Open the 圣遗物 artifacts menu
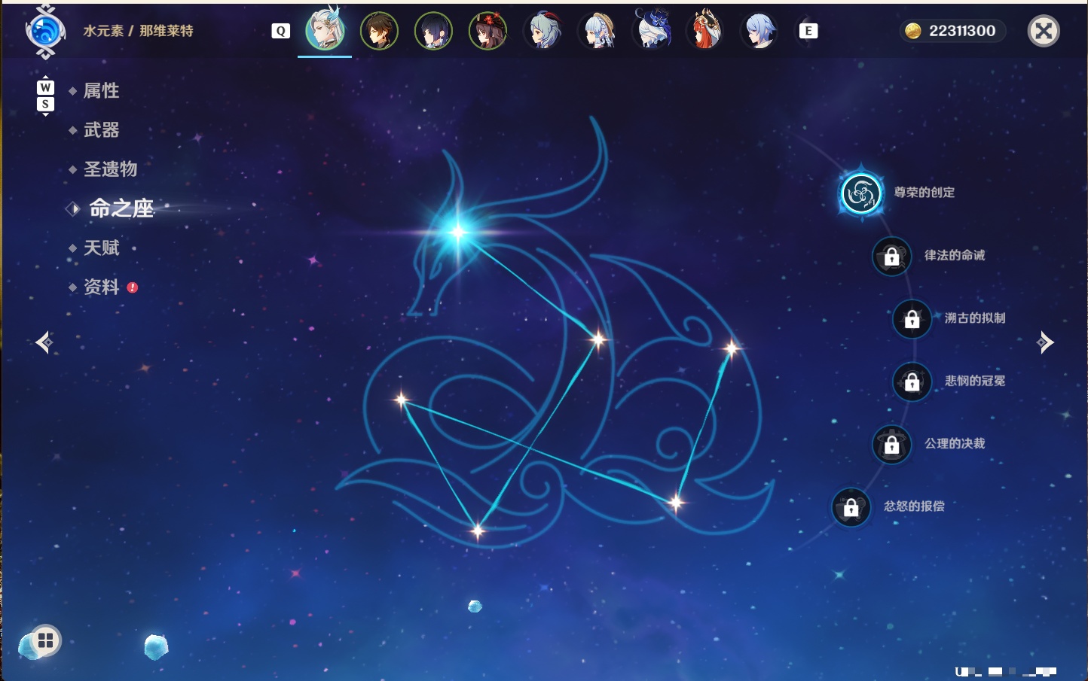 point(110,169)
